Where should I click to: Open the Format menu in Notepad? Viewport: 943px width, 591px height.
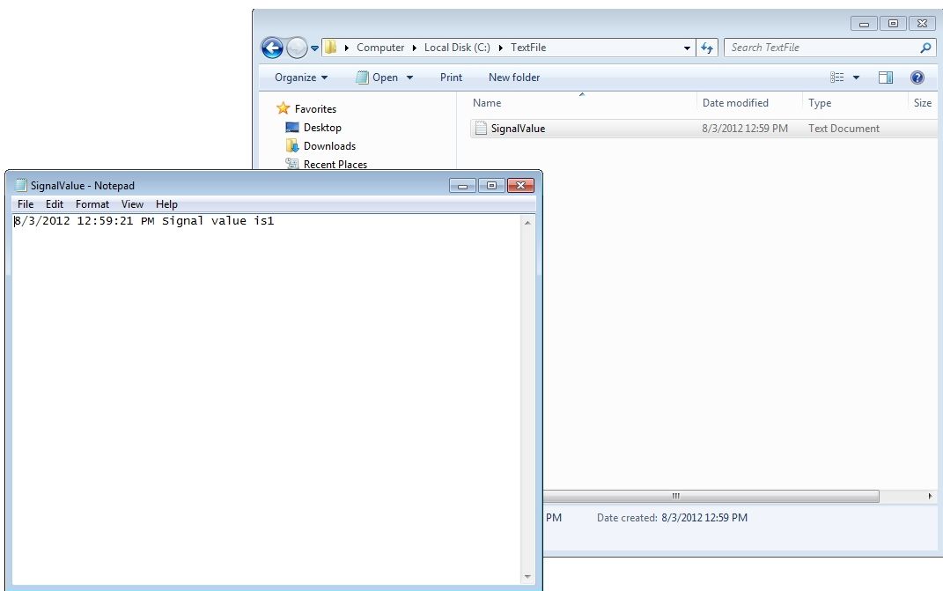click(92, 204)
